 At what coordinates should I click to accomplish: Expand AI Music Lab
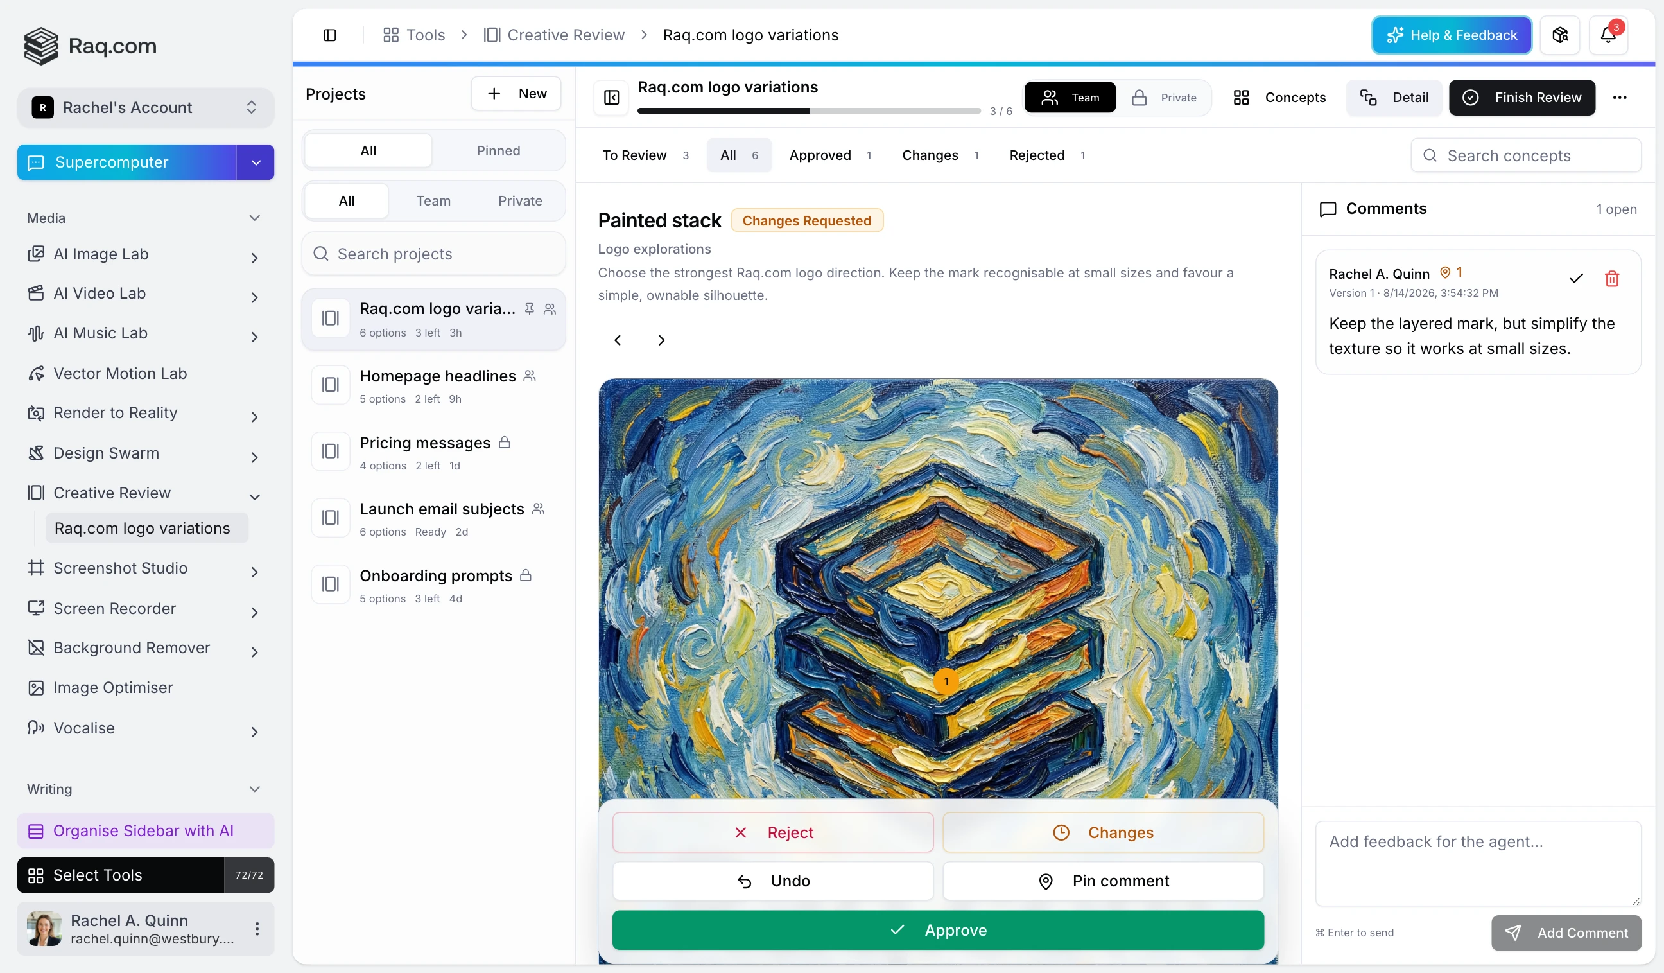click(254, 337)
